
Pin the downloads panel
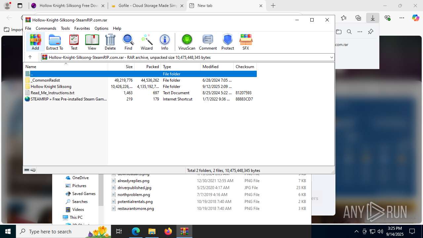(370, 32)
